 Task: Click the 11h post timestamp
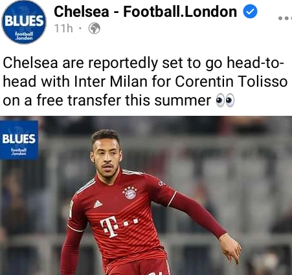[63, 28]
